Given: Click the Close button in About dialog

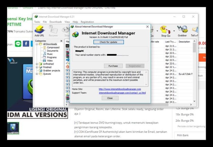Looking at the screenshot, I should tap(110, 98).
